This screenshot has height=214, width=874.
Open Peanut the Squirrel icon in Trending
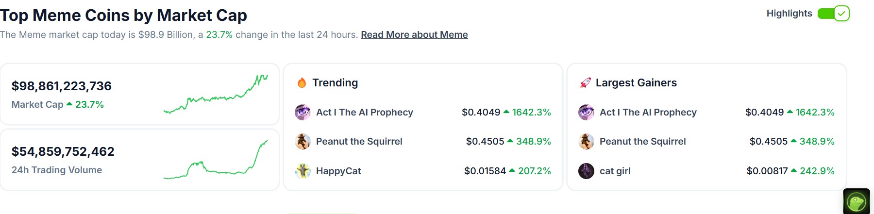[x=303, y=141]
